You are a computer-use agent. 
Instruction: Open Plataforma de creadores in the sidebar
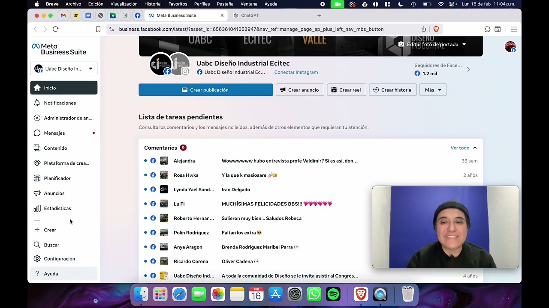64,163
